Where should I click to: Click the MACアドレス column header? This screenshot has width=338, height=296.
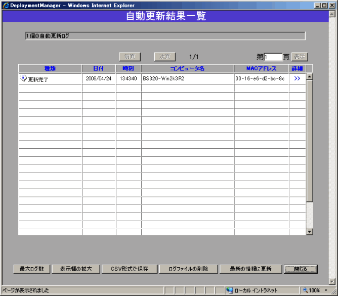(261, 68)
